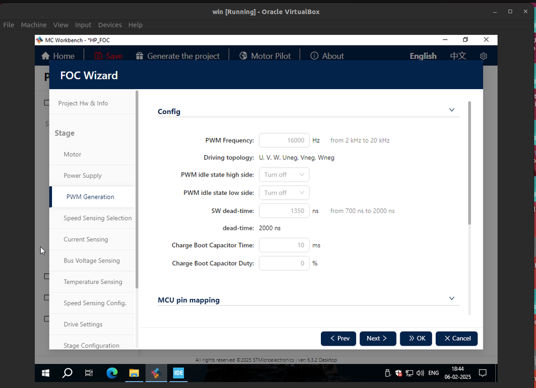Advance with the Next button
This screenshot has width=536, height=388.
(378, 339)
